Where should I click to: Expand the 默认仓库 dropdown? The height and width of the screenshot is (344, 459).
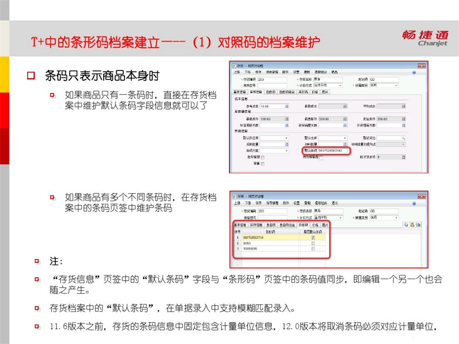[345, 138]
